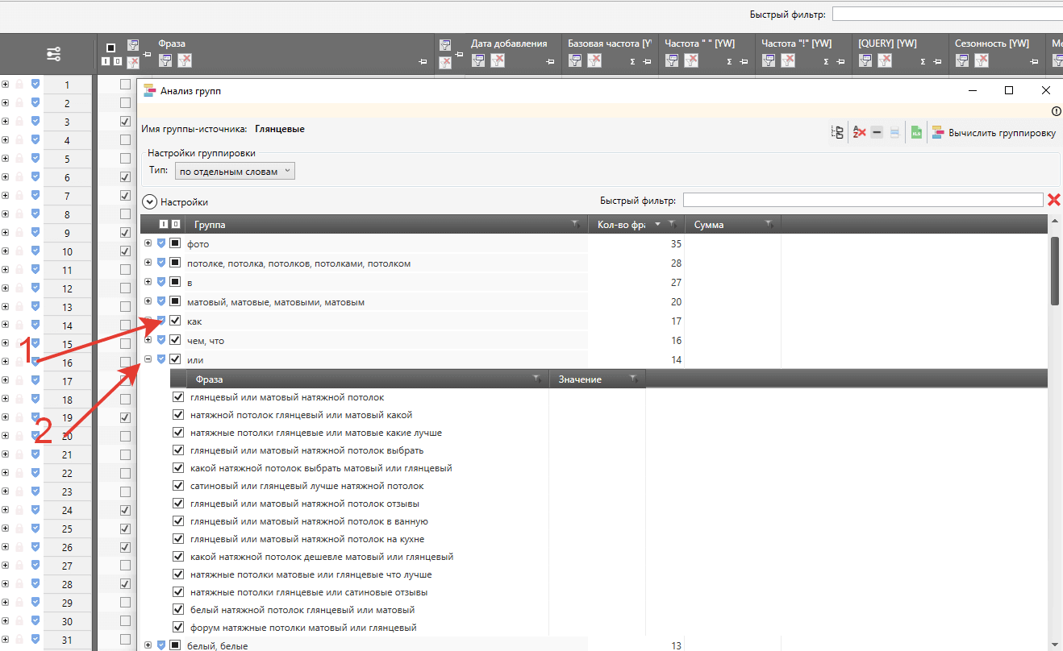Toggle the checkbox for group как
Screen dimensions: 1063x651
point(175,321)
